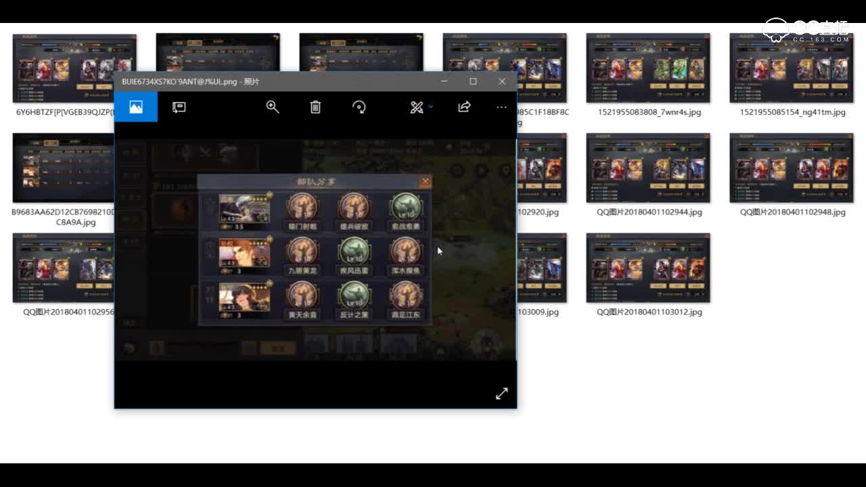Select the QQ图片20180401103012.jpg thumbnail
The image size is (866, 487).
click(x=648, y=268)
